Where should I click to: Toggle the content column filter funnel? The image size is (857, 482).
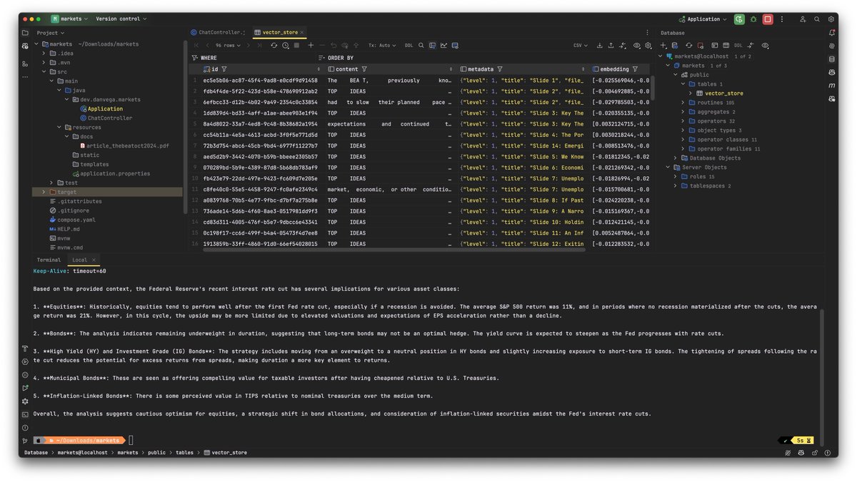[364, 69]
